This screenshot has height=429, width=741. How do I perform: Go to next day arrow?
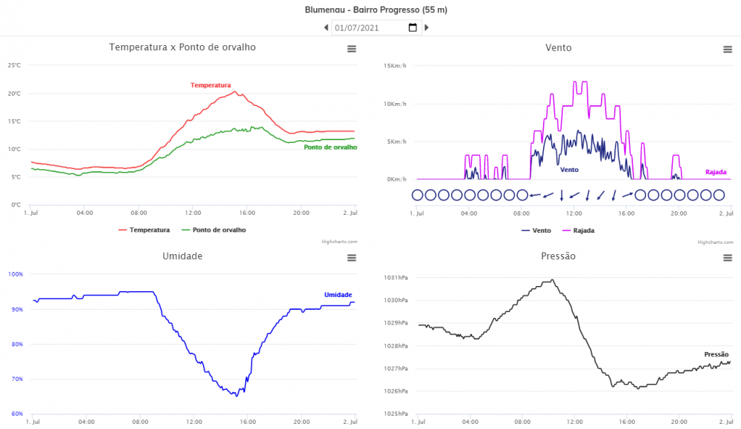click(427, 28)
